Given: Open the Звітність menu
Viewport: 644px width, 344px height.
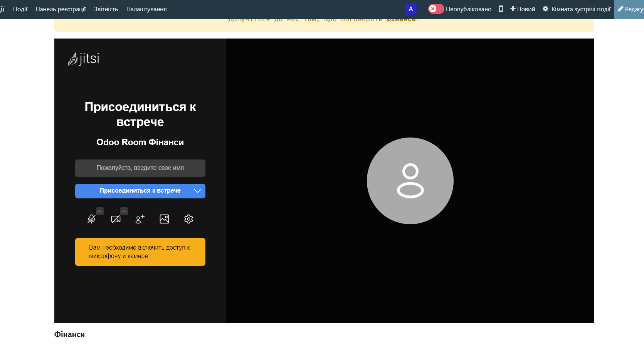Looking at the screenshot, I should coord(106,9).
